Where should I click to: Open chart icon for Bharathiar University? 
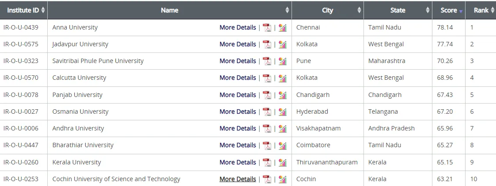point(283,145)
